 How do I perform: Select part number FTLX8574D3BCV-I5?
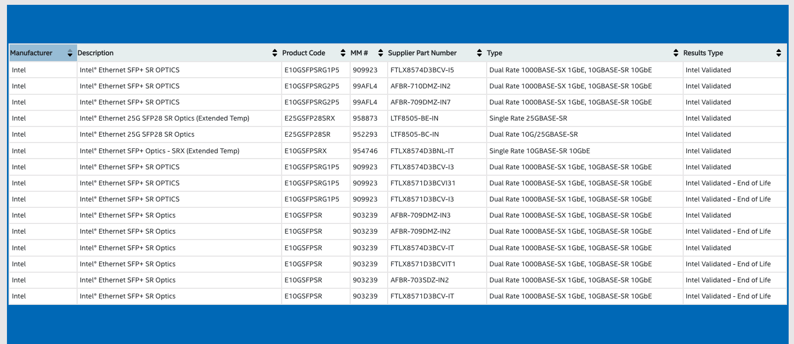click(422, 70)
